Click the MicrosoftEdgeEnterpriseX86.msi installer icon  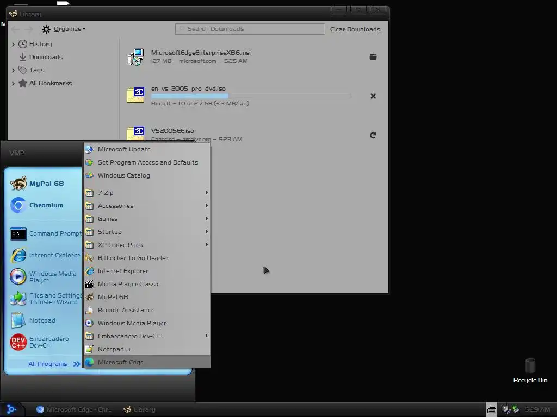[135, 56]
